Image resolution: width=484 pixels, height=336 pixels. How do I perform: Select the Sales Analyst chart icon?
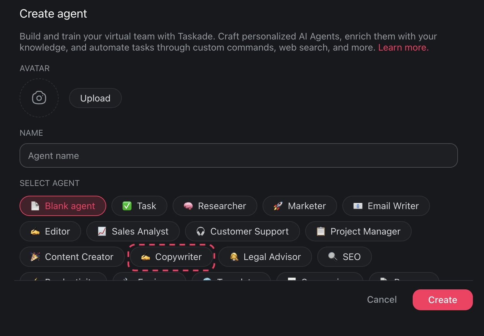(102, 231)
